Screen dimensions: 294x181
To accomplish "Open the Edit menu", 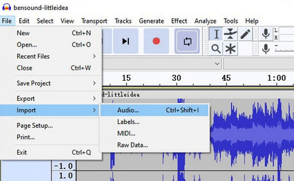I will click(24, 21).
